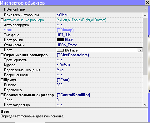Select the Стиль рамки property

(14, 45)
